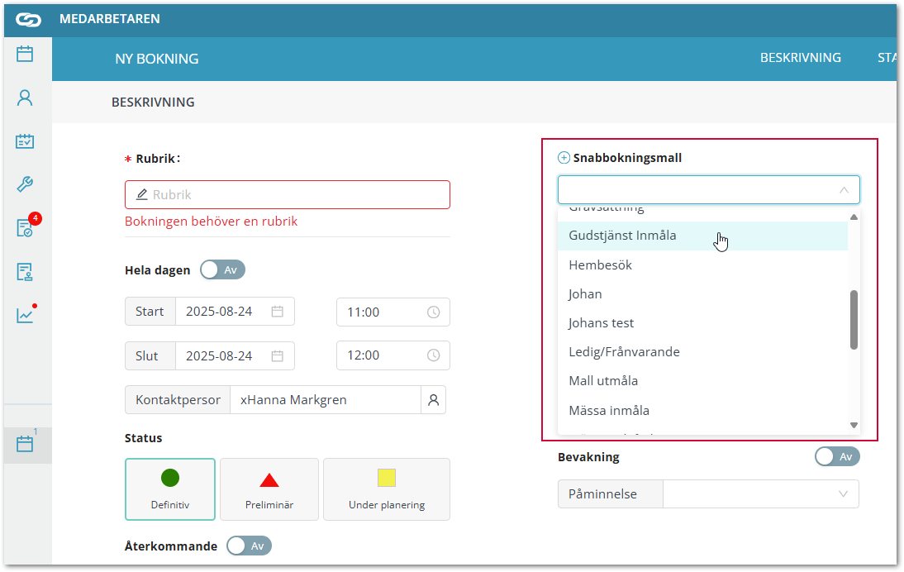Click the NY BOKNING heading
This screenshot has height=572, width=904.
157,59
